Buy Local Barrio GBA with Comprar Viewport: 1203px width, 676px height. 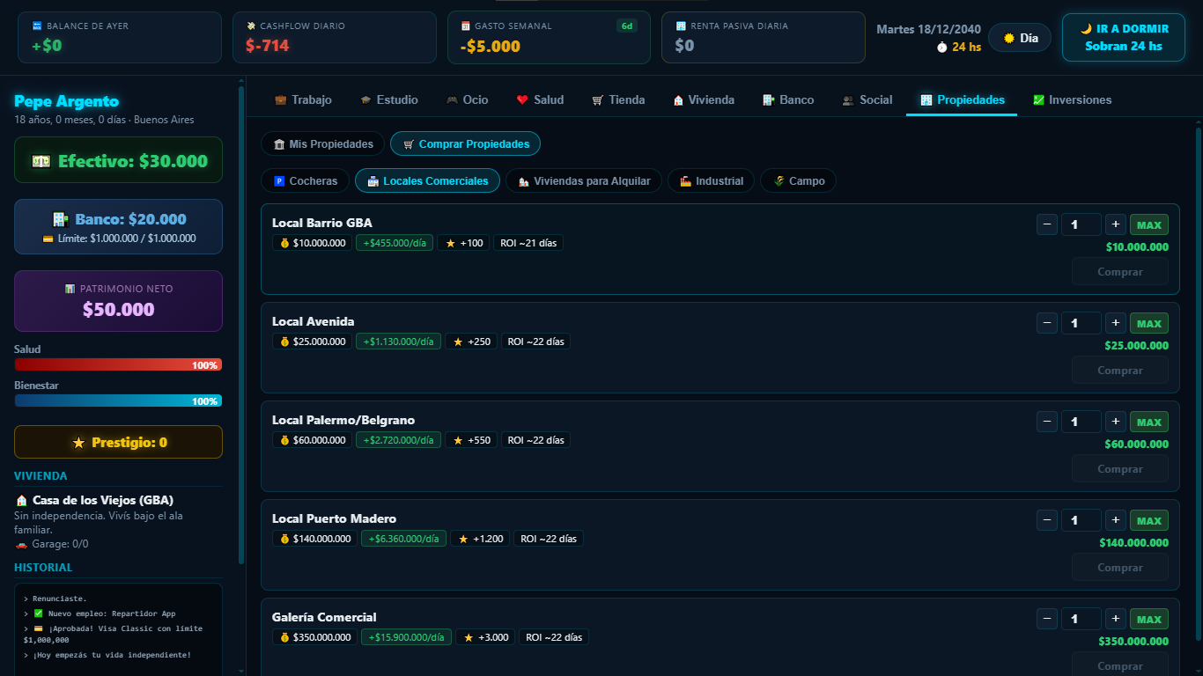(x=1120, y=272)
